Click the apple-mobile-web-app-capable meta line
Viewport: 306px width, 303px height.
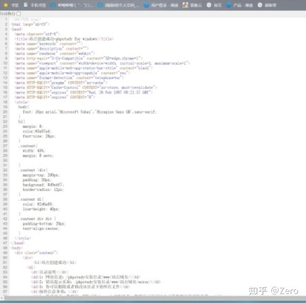point(72,73)
